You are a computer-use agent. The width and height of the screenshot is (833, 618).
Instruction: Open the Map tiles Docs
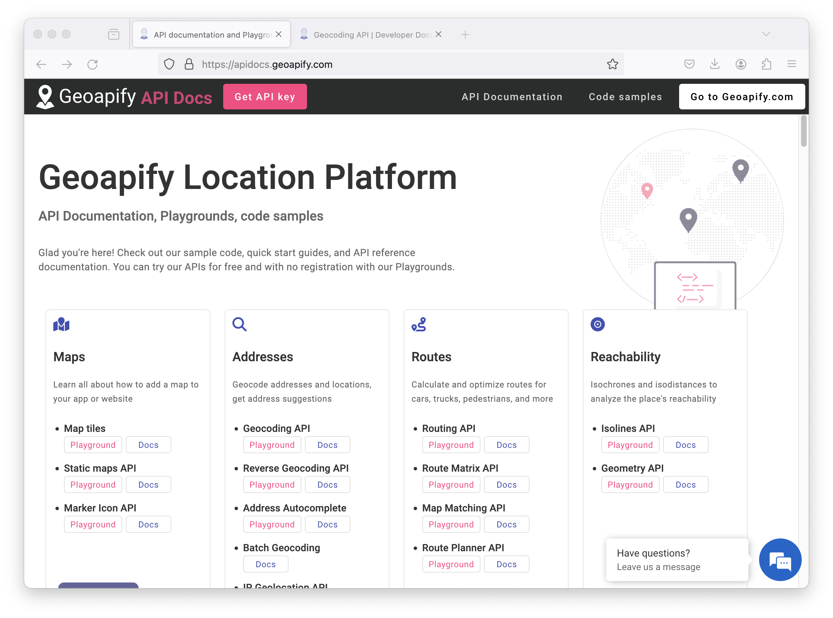pyautogui.click(x=148, y=445)
